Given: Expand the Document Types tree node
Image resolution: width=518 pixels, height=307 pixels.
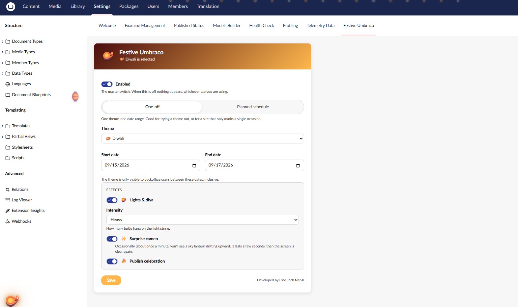Looking at the screenshot, I should (x=3, y=41).
